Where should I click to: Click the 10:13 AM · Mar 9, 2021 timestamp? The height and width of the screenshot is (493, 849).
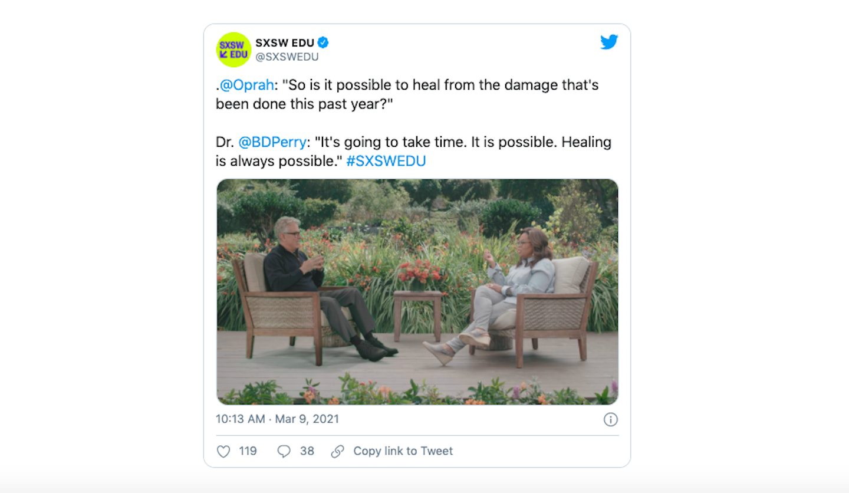[277, 419]
